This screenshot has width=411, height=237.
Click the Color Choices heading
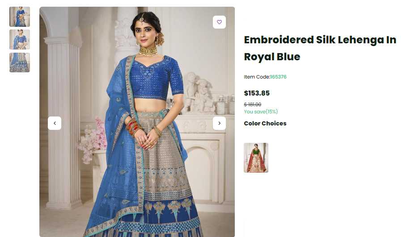265,124
